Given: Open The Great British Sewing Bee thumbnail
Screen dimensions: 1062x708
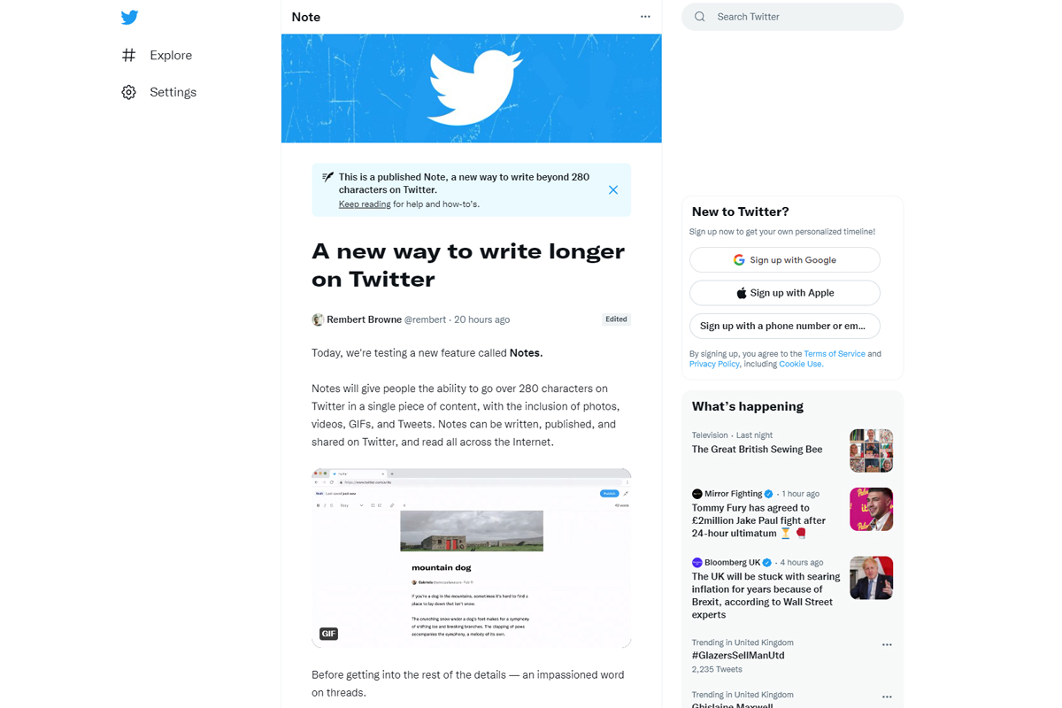Looking at the screenshot, I should (x=871, y=450).
